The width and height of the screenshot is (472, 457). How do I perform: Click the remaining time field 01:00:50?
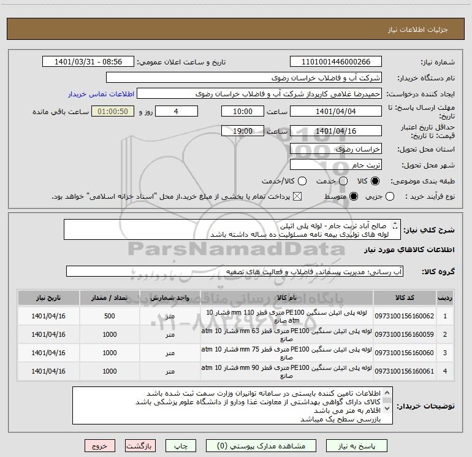click(113, 111)
